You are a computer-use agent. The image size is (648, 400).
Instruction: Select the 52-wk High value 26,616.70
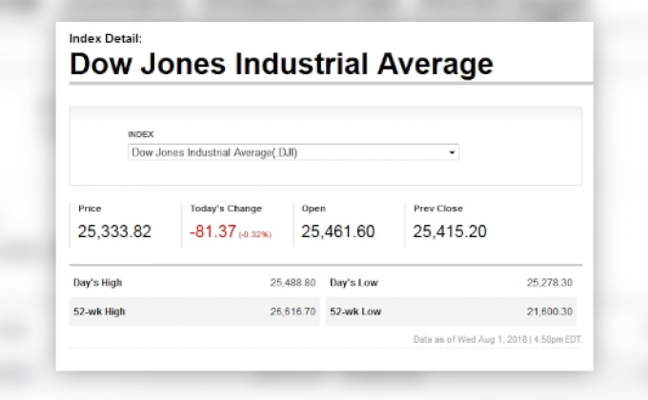tap(294, 311)
